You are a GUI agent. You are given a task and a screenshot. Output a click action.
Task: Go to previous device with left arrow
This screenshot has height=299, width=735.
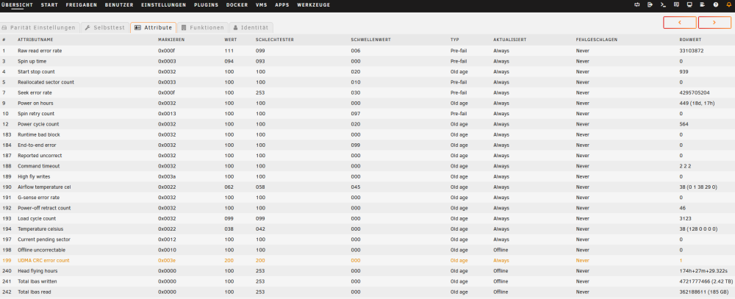point(680,23)
